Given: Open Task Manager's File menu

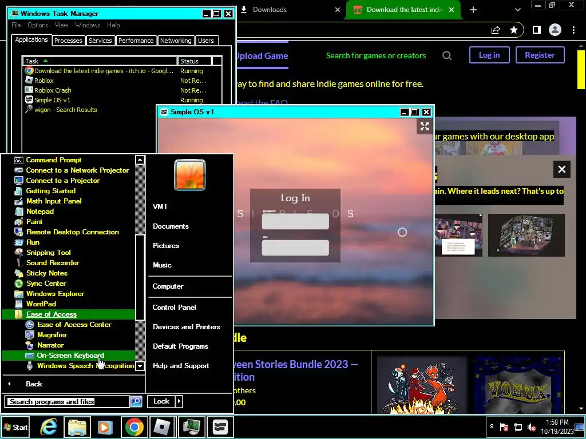Looking at the screenshot, I should tap(16, 25).
